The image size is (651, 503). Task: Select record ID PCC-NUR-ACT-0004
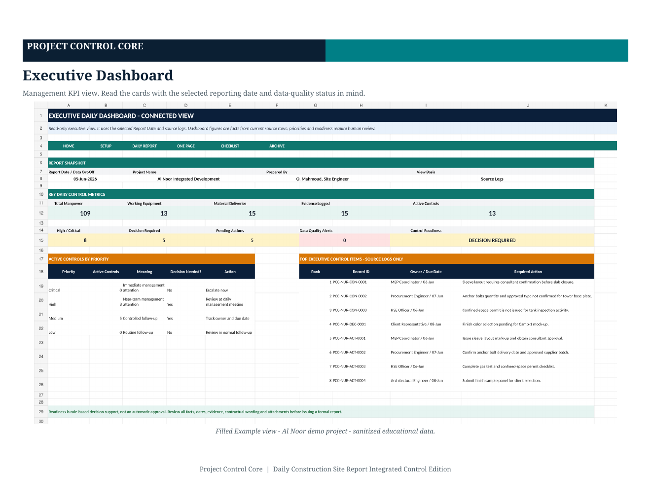pyautogui.click(x=349, y=381)
